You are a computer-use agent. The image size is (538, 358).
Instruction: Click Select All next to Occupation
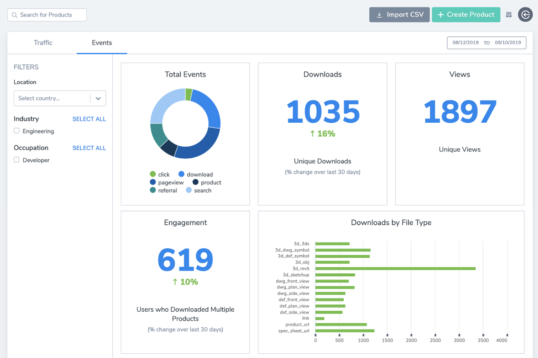[x=89, y=148]
